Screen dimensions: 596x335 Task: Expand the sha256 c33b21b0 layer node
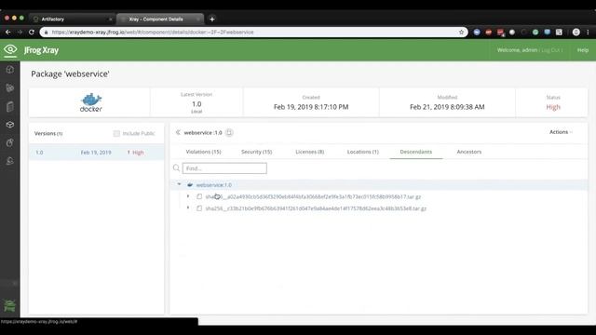pyautogui.click(x=188, y=208)
